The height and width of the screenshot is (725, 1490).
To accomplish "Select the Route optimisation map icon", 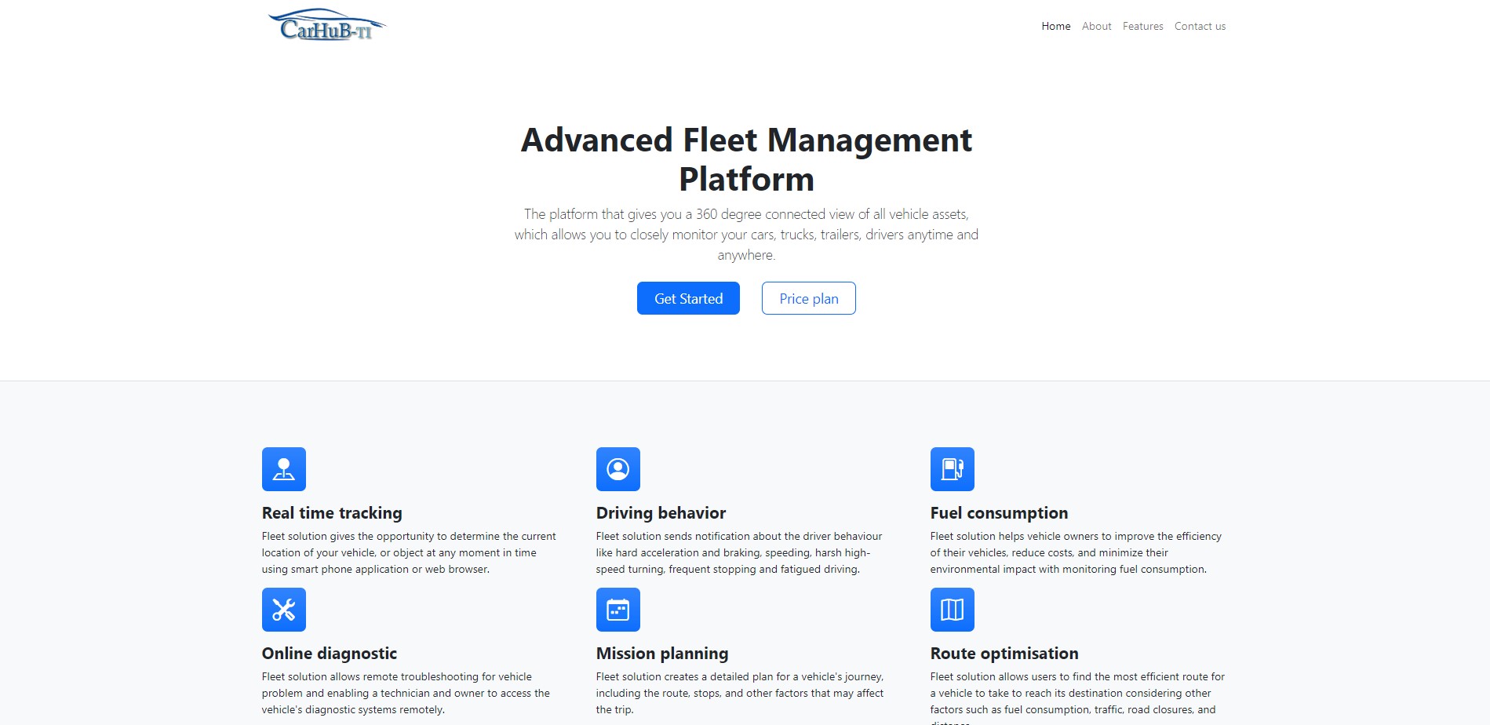I will (952, 610).
